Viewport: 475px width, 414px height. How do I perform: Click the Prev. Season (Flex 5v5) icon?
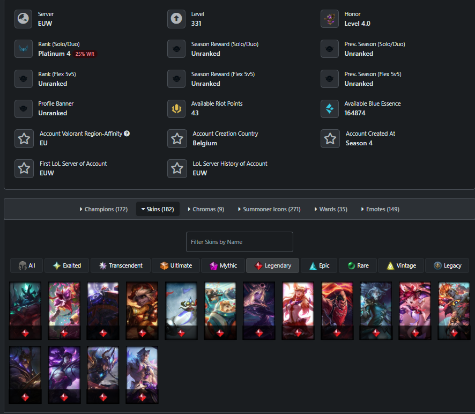330,79
